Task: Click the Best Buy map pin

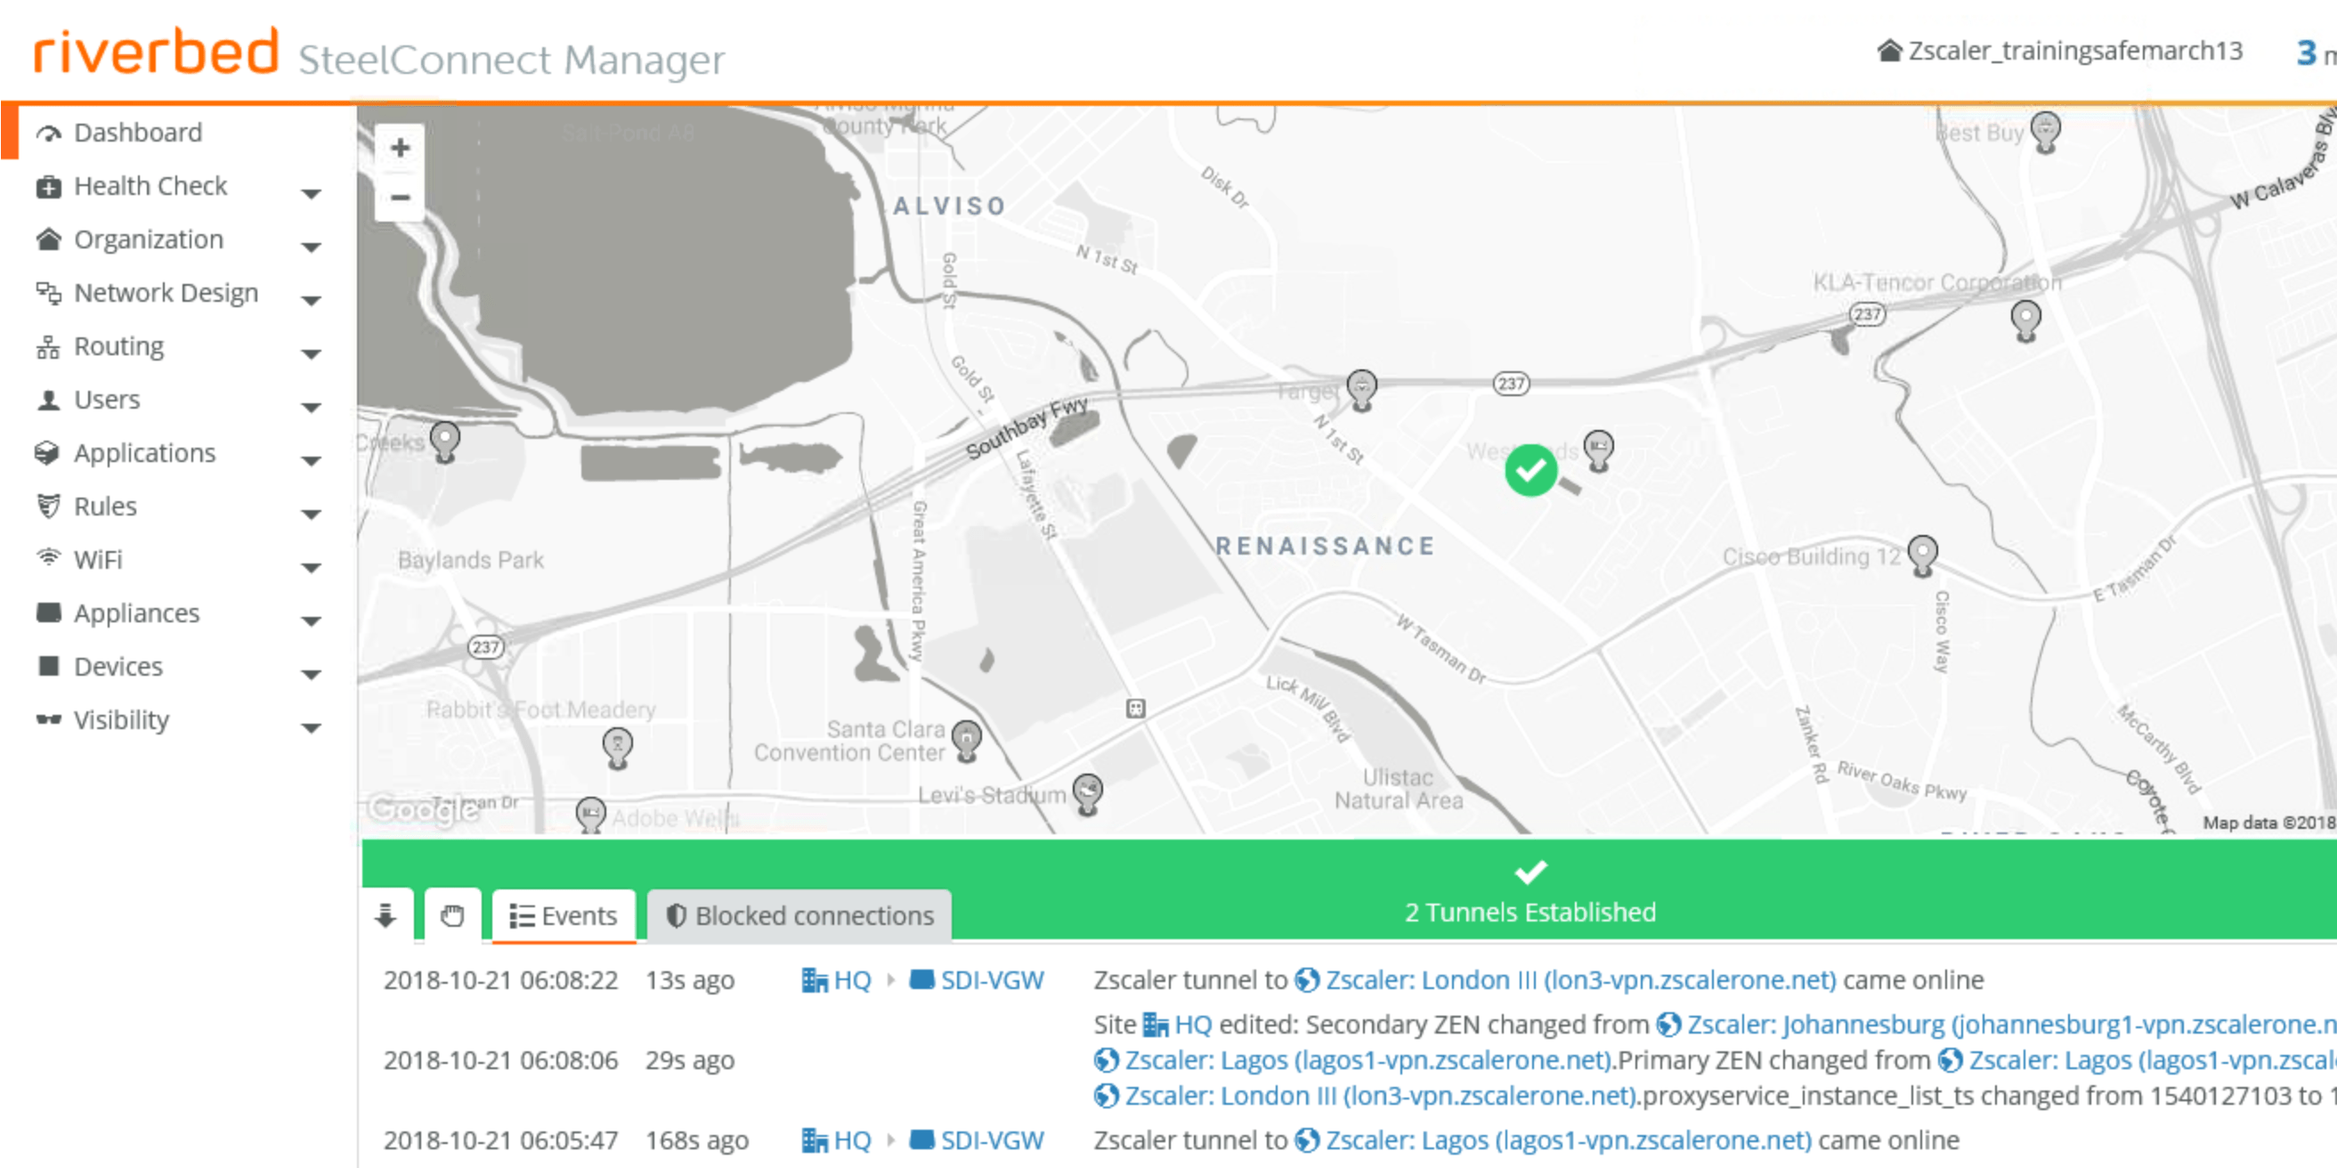Action: (x=2044, y=130)
